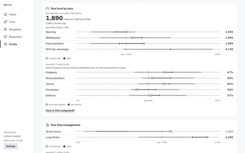Click the Repertoire book icon
The image size is (245, 153).
[x=5, y=37]
